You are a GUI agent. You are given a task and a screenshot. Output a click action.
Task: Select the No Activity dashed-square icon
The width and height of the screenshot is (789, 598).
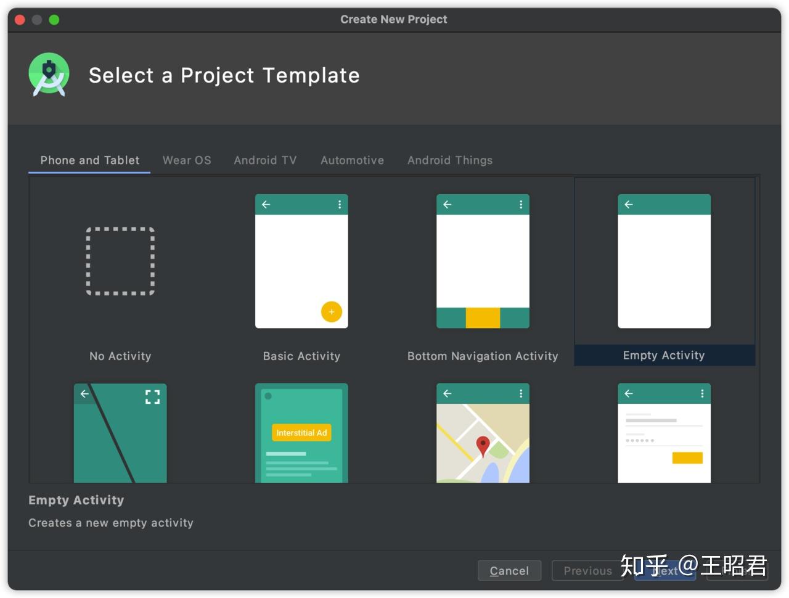[120, 261]
